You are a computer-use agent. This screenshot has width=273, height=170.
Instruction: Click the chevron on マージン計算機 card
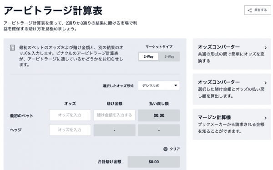[266, 118]
